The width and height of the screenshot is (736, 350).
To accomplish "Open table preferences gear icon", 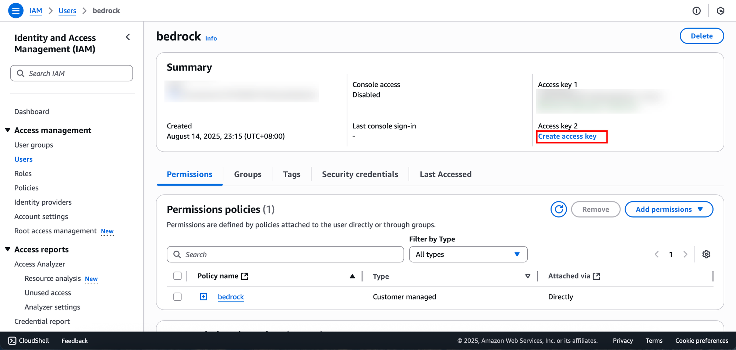I will point(706,254).
